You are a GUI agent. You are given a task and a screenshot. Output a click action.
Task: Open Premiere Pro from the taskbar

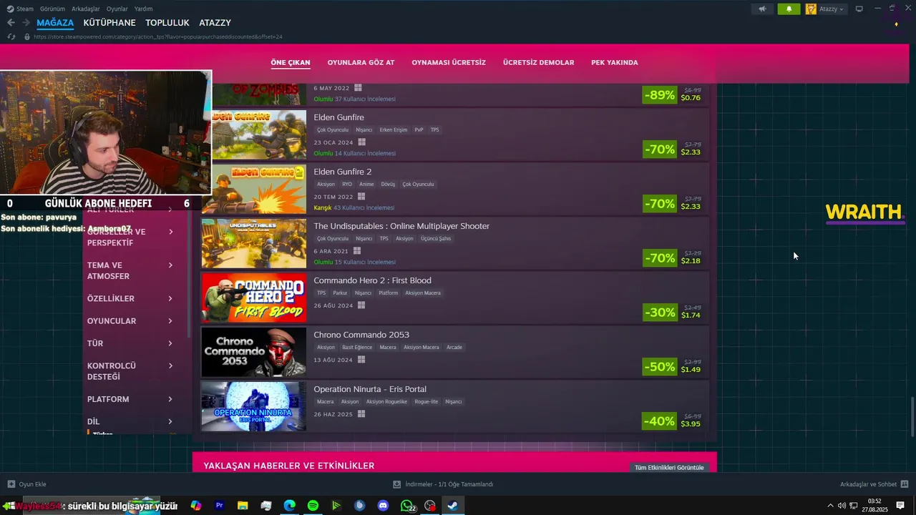(x=220, y=506)
